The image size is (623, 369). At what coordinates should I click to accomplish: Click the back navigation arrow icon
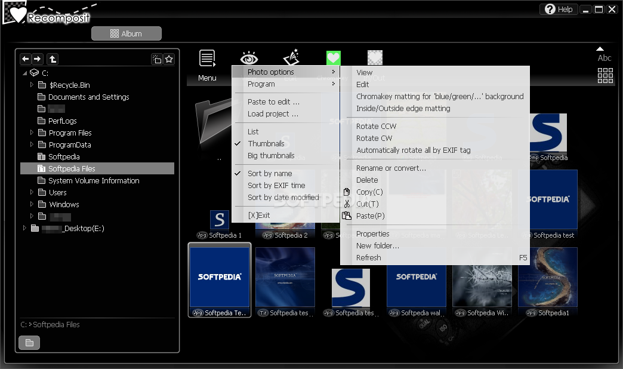[26, 59]
